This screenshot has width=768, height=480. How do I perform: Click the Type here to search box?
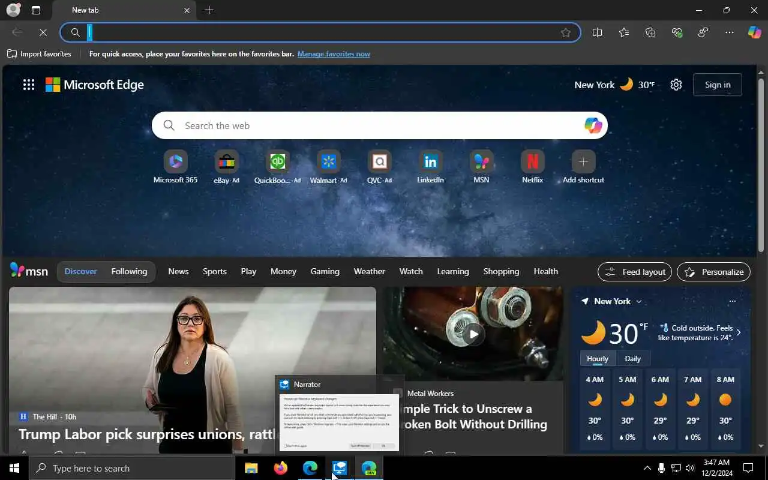click(132, 468)
